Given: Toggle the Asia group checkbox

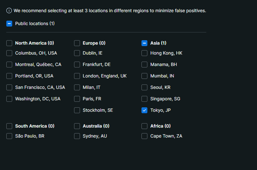Looking at the screenshot, I should click(x=144, y=43).
